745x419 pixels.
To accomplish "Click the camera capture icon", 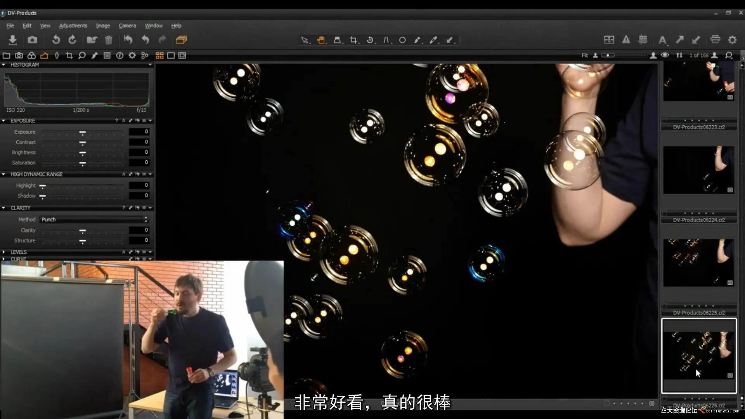I will (33, 40).
